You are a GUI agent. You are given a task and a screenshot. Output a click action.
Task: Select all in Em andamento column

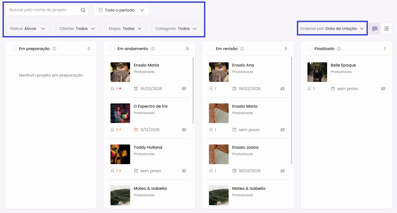(x=113, y=49)
